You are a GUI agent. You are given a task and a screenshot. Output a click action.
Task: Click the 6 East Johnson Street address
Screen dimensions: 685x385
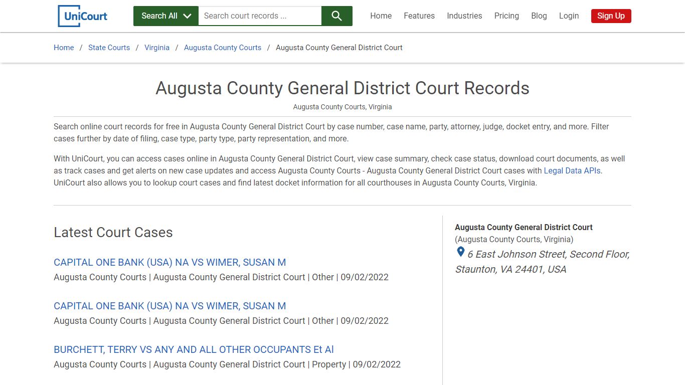(542, 262)
